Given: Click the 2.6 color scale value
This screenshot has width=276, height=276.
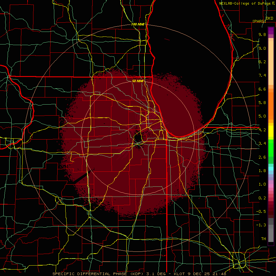Looking at the screenshot, I should [x=262, y=157].
